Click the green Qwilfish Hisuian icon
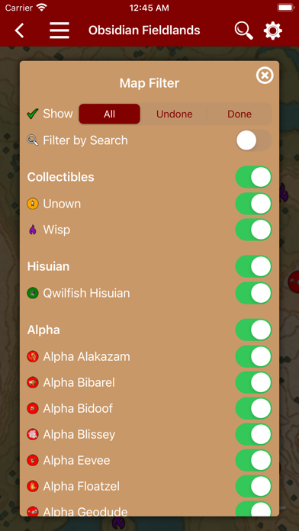This screenshot has width=299, height=531. (x=33, y=293)
